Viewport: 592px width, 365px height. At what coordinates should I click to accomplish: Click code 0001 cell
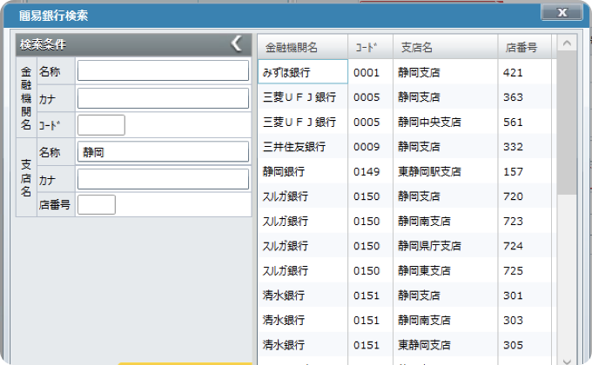click(370, 72)
